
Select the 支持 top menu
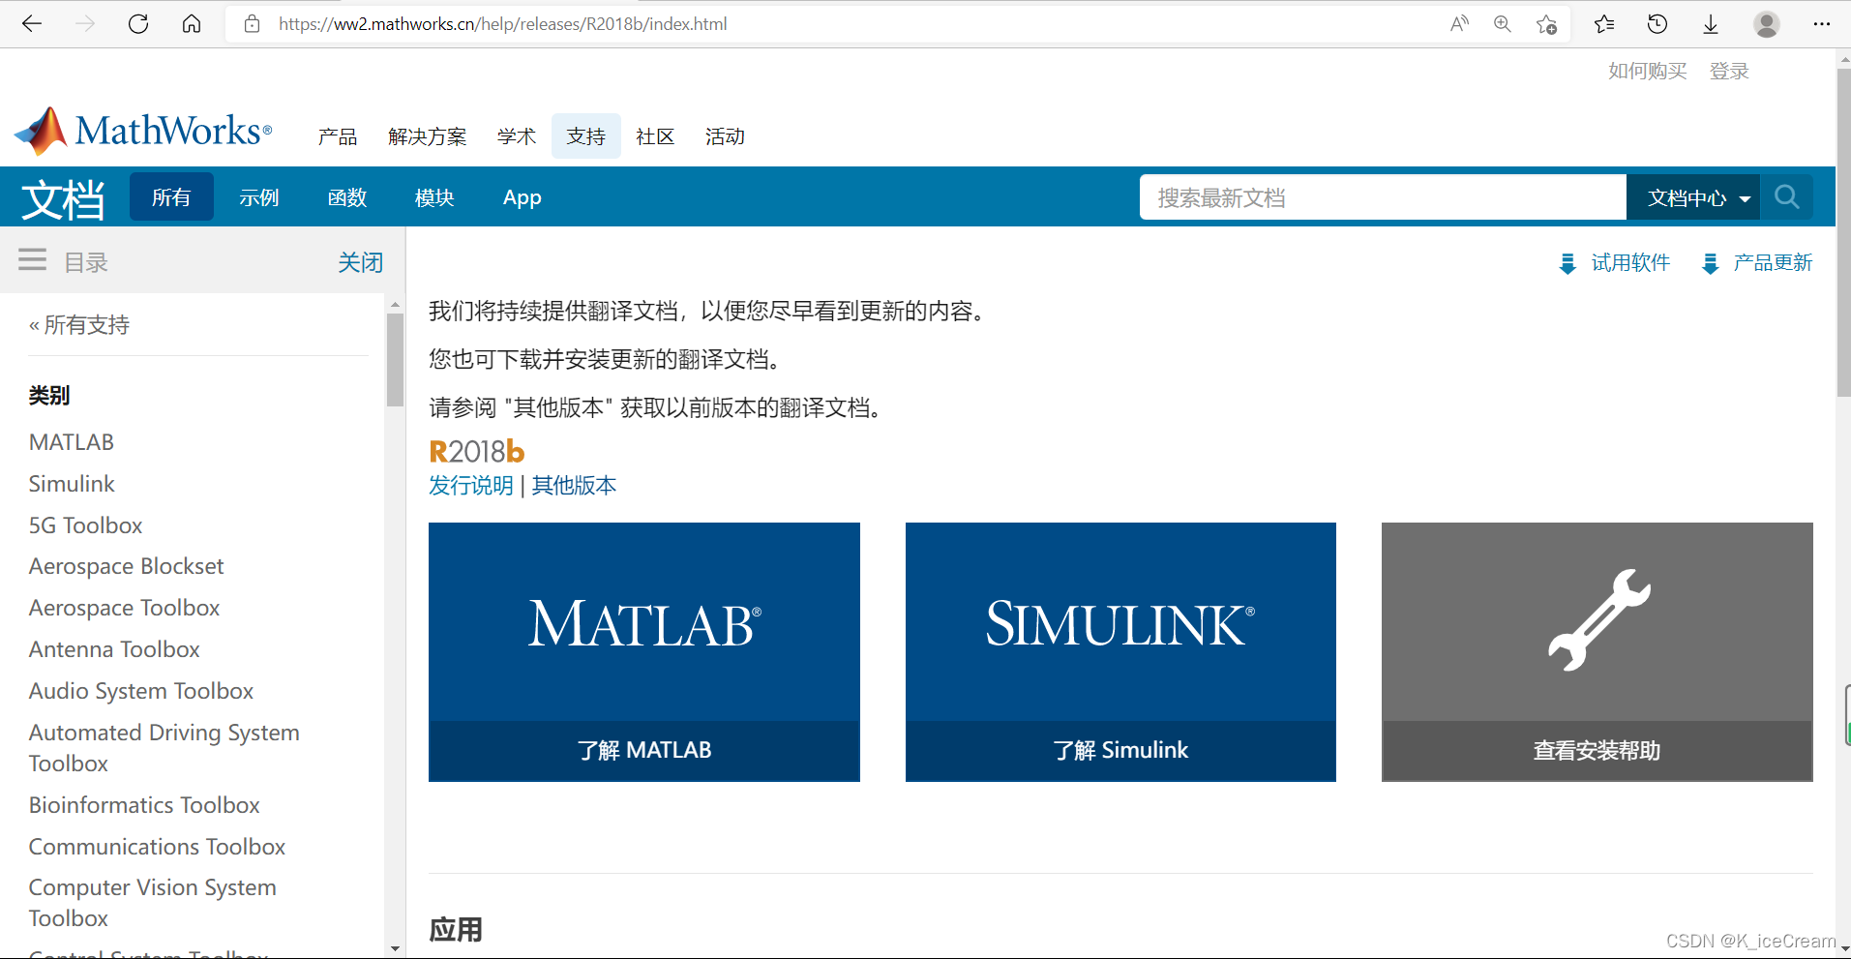pyautogui.click(x=586, y=136)
